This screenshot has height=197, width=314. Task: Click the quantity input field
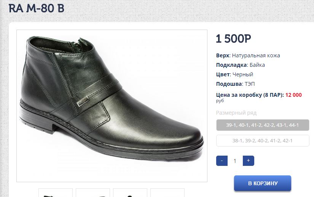point(235,161)
